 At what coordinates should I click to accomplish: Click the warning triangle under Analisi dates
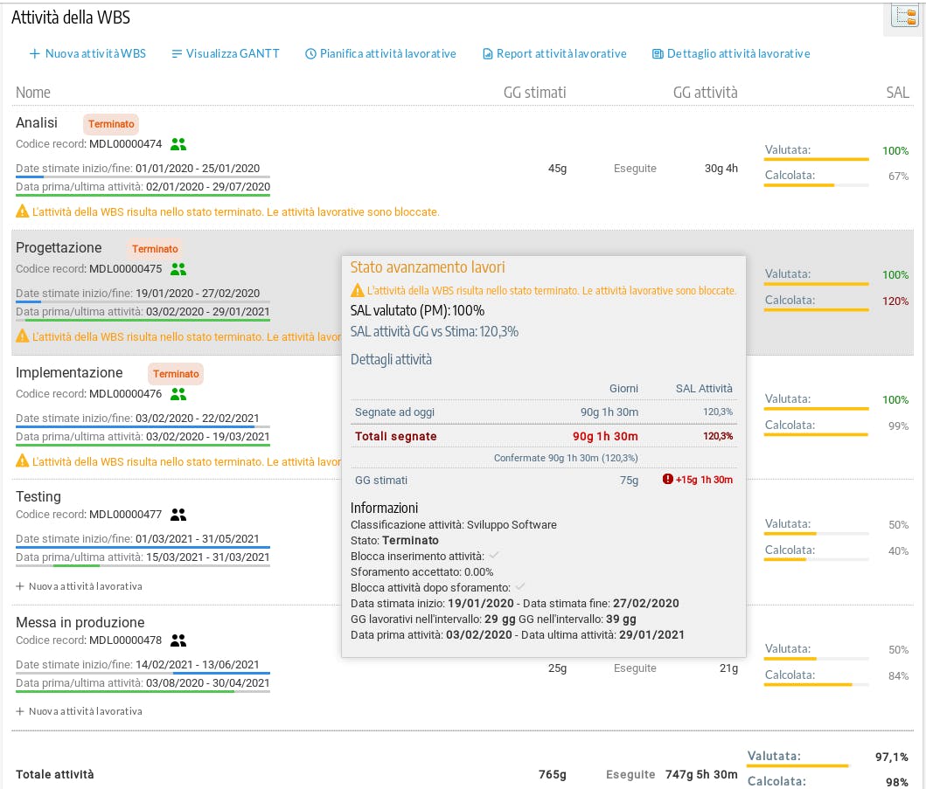click(22, 211)
